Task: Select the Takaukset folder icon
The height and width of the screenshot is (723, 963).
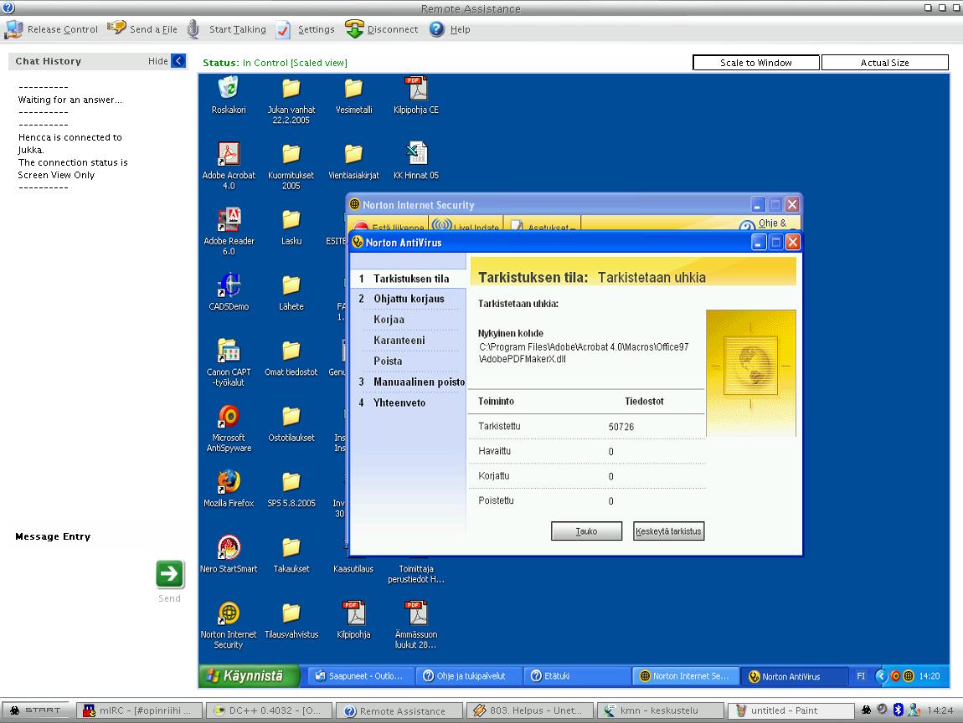Action: pos(291,555)
